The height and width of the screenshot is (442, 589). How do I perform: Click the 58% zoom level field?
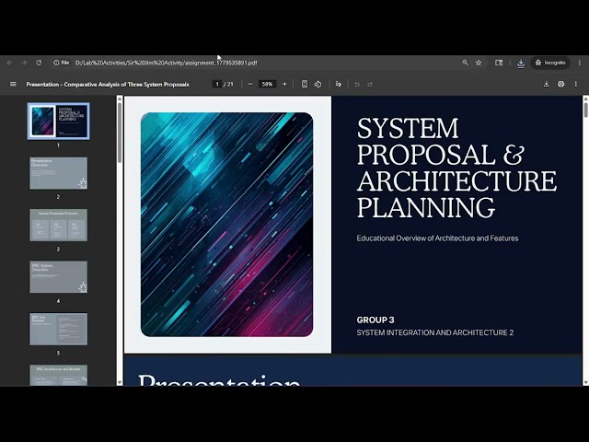coord(267,84)
